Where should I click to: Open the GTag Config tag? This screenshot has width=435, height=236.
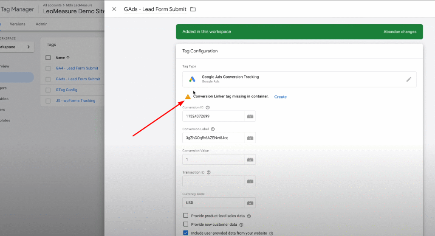[x=66, y=90]
